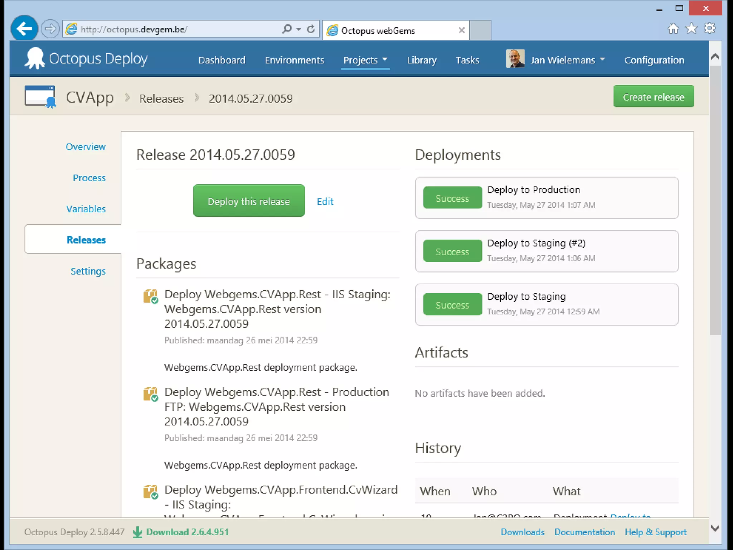
Task: Click the 'What' history column header
Action: point(567,491)
